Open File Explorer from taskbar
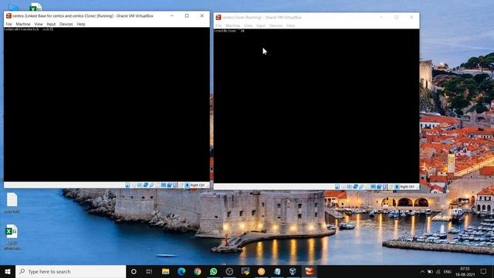 pos(165,271)
